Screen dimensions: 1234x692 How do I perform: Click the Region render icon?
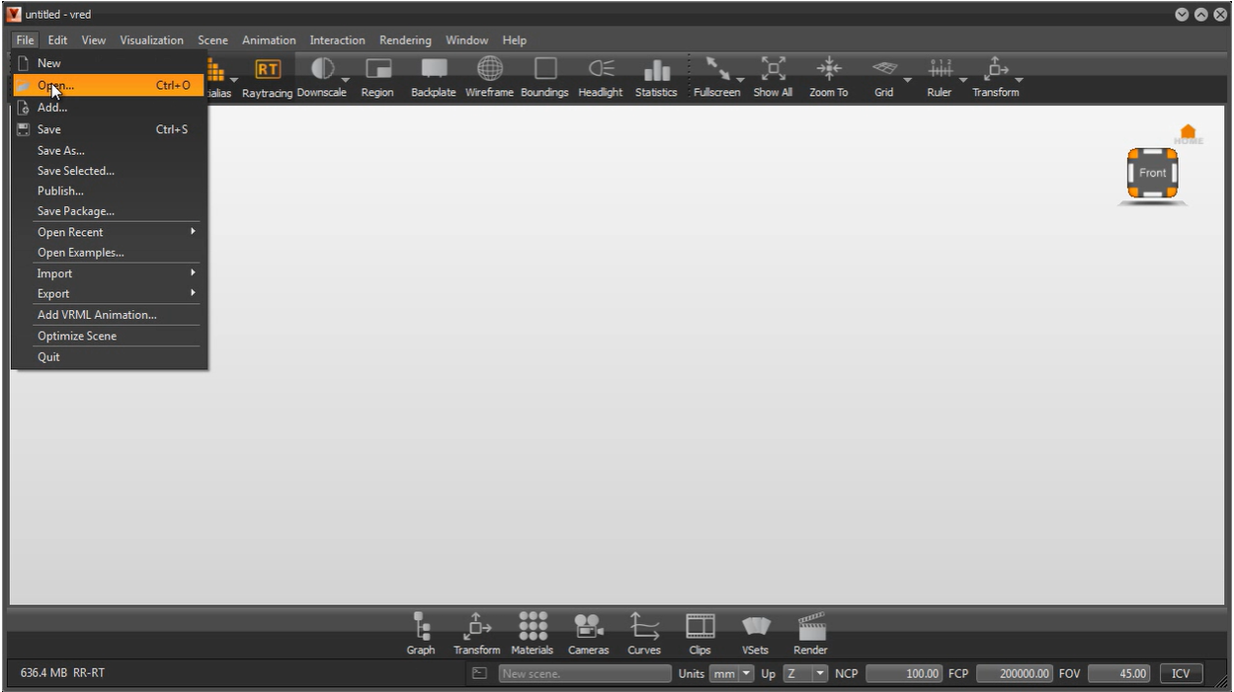click(x=377, y=69)
